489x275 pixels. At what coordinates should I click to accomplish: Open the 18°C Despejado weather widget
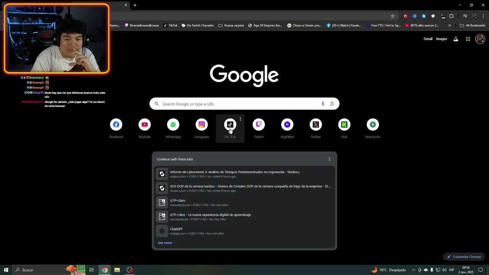pos(389,270)
